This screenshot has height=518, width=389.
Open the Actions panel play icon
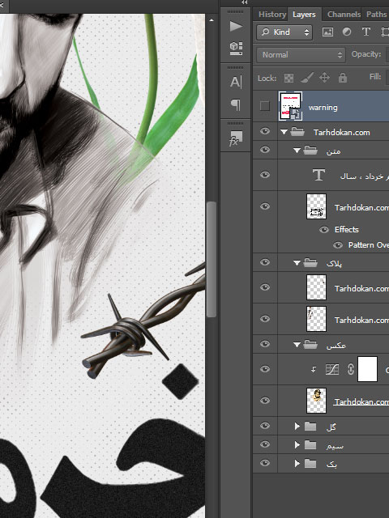236,27
